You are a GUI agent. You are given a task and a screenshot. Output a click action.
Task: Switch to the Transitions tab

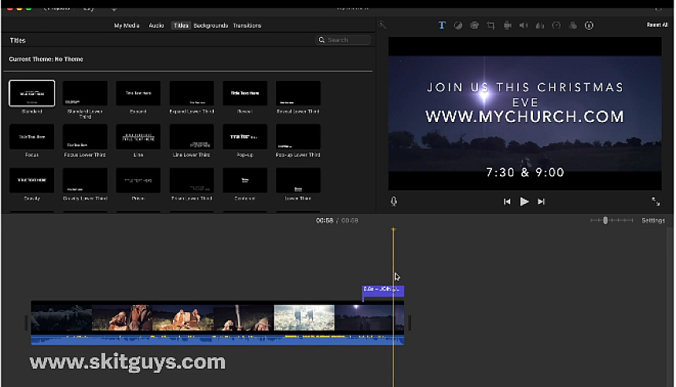tap(247, 26)
